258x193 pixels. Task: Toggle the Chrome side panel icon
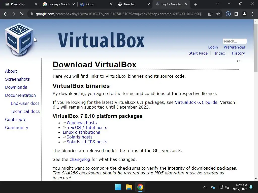click(x=236, y=14)
